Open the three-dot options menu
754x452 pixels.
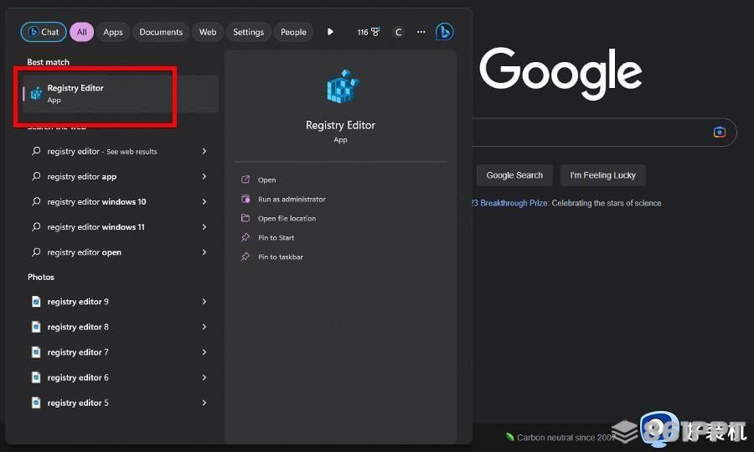click(x=421, y=32)
